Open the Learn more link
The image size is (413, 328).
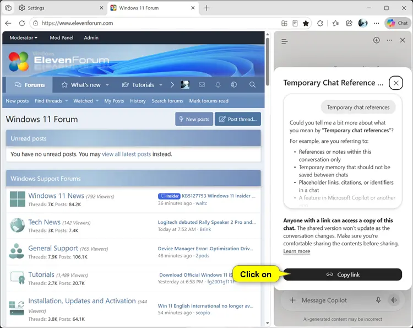297,251
